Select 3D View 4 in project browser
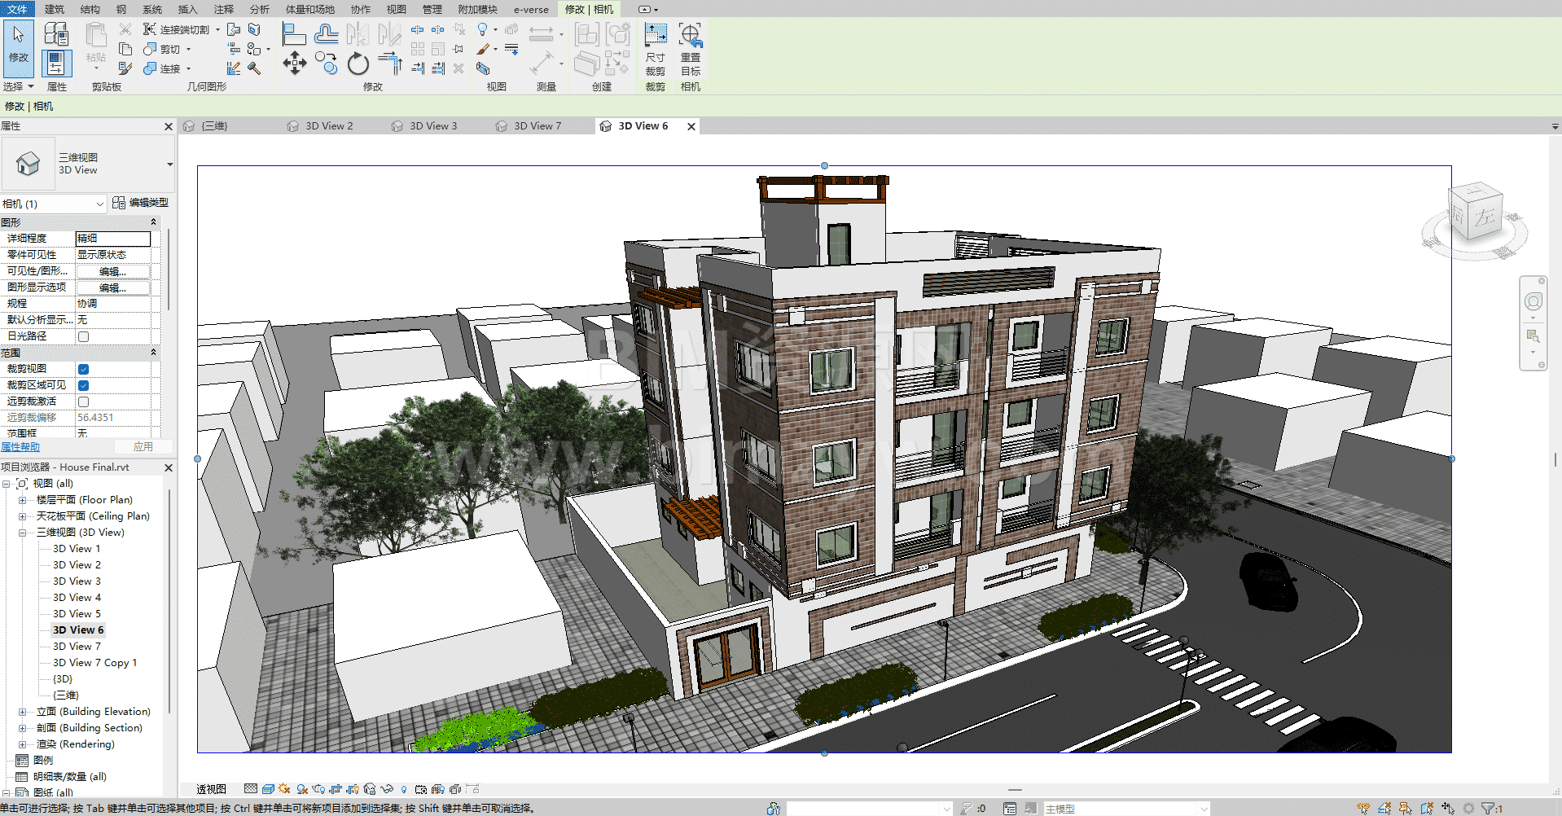 pyautogui.click(x=77, y=598)
